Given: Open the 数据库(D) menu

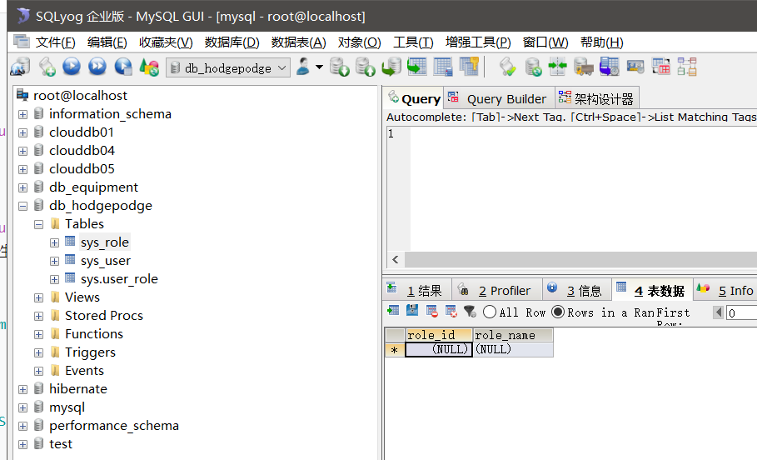Looking at the screenshot, I should tap(232, 42).
